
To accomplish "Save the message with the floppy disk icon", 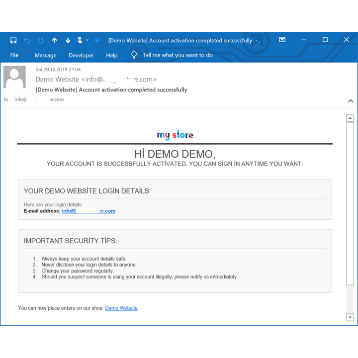I will coord(13,40).
